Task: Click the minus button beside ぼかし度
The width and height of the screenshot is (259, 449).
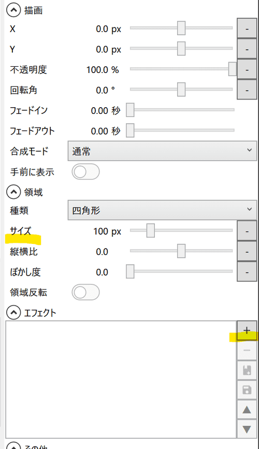Action: 247,271
